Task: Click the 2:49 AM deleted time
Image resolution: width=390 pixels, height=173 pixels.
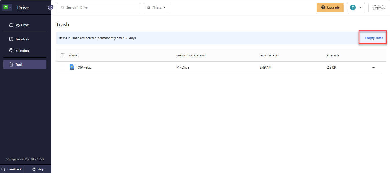Action: coord(266,67)
